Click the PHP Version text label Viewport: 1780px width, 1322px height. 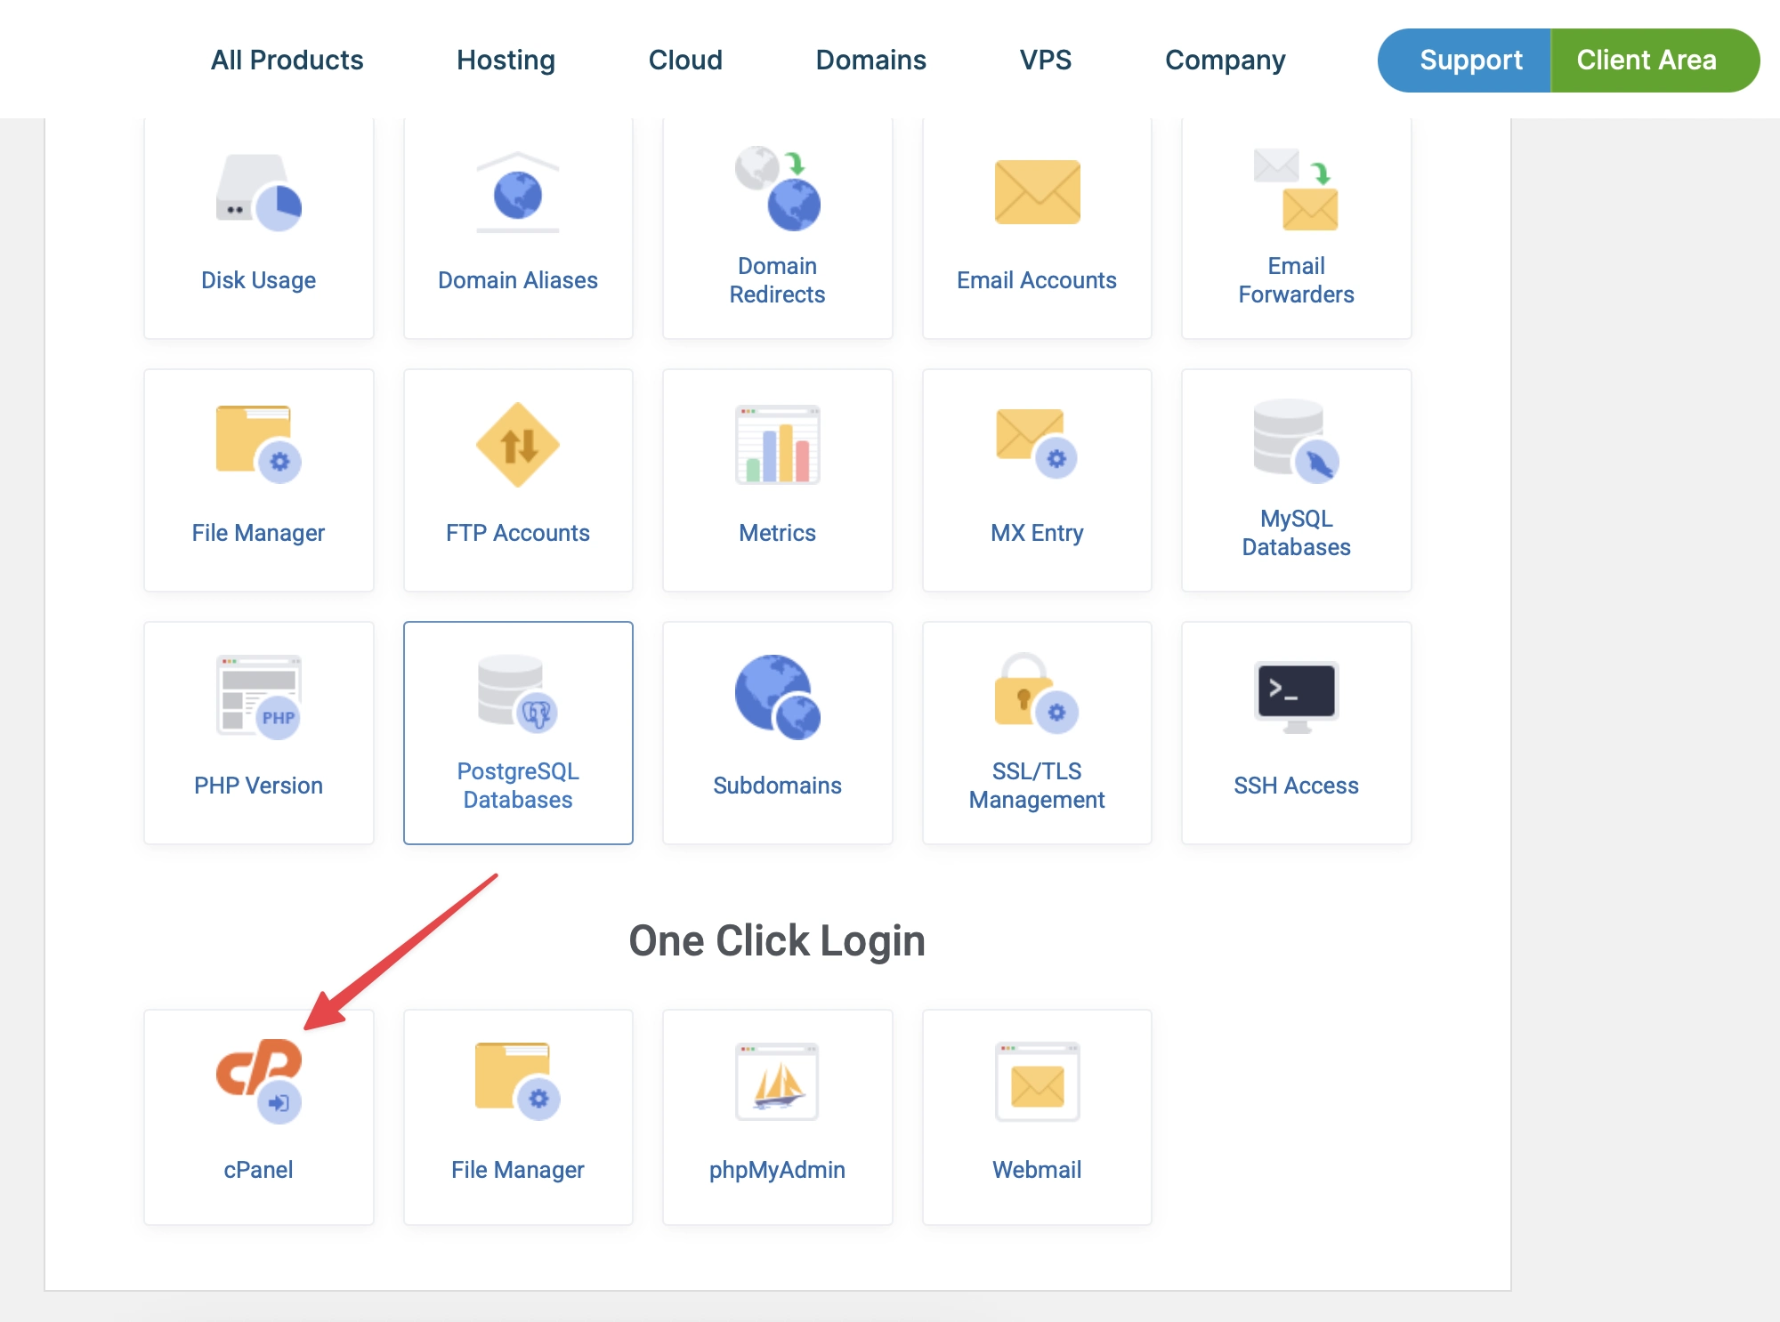click(x=259, y=786)
